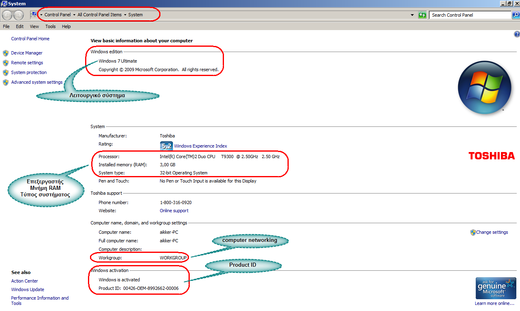Click the Full computer name value 'aikker-PC'
The height and width of the screenshot is (311, 520).
coord(169,241)
